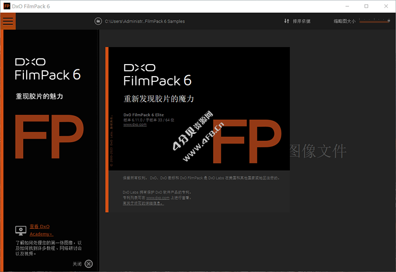Maximize the DxO FilmPack 6 window
The height and width of the screenshot is (272, 396).
tap(366, 6)
